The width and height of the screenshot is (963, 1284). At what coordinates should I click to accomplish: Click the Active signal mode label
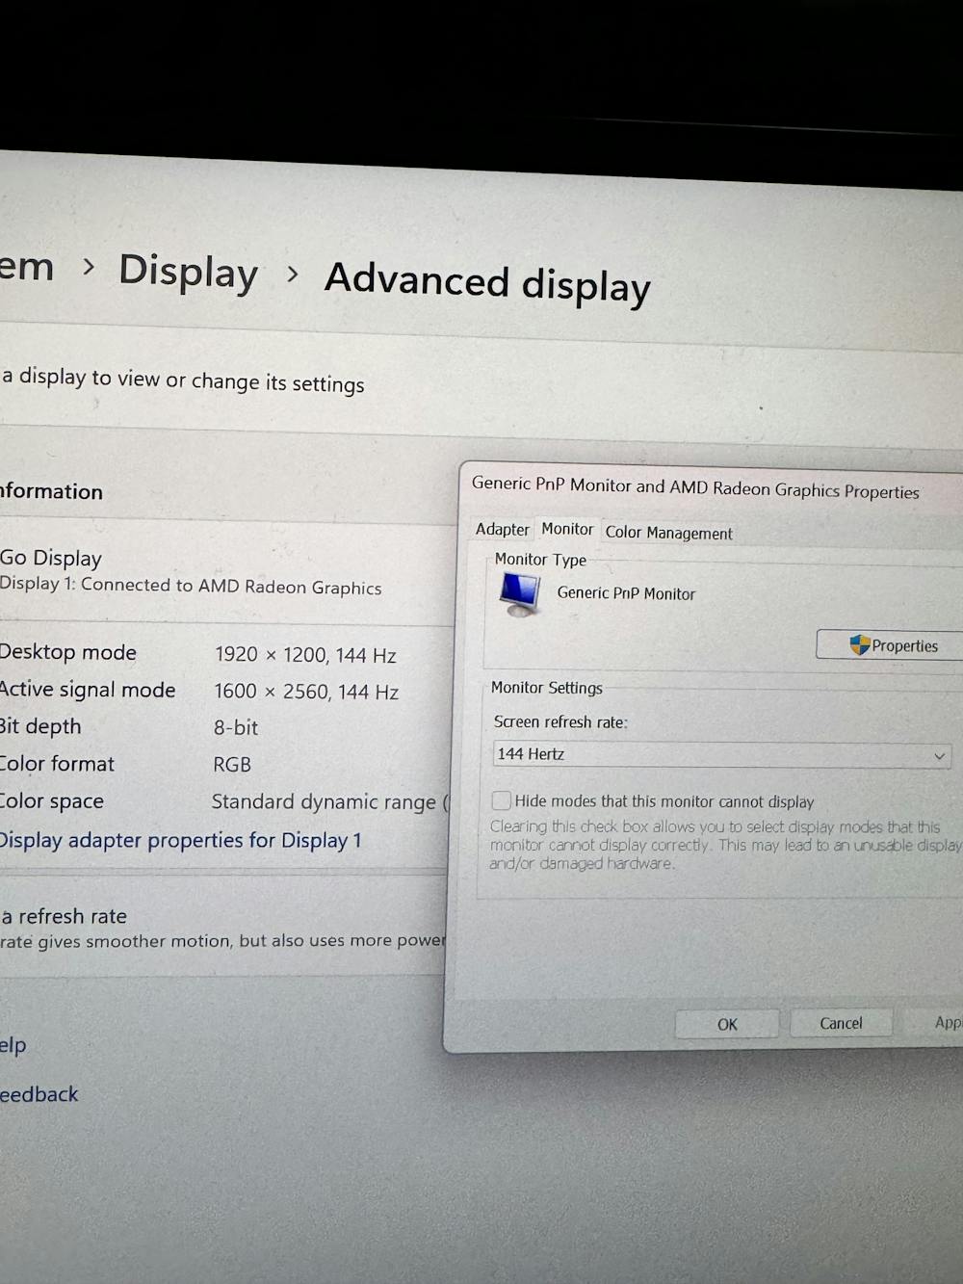click(x=88, y=690)
